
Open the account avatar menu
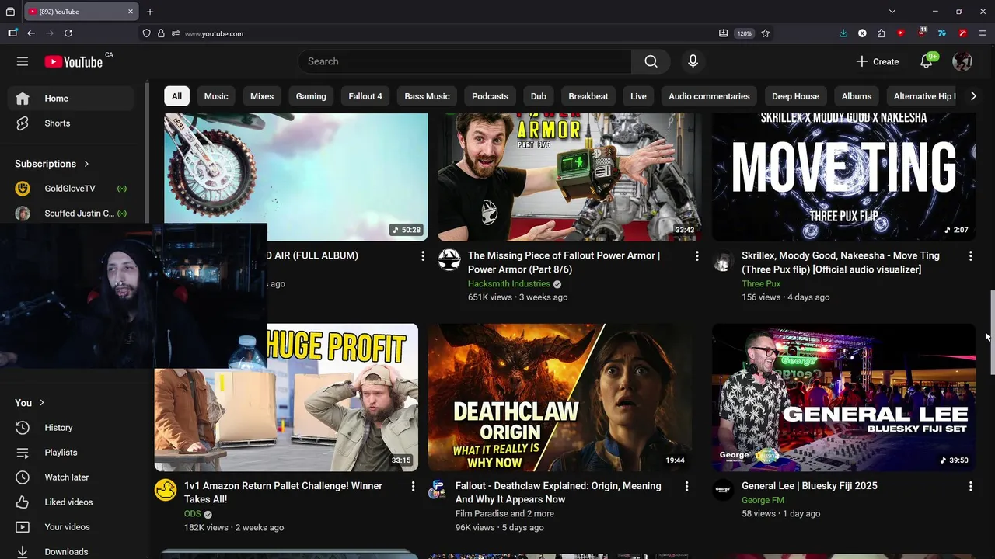coord(962,61)
